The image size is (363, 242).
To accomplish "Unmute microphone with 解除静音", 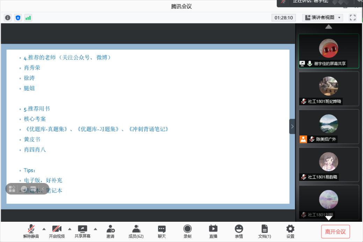I will click(x=31, y=232).
